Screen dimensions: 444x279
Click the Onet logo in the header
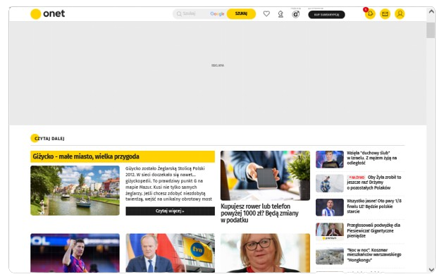click(x=48, y=13)
